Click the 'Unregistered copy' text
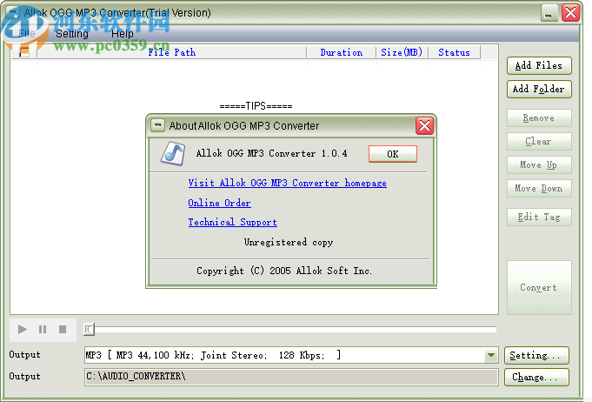The width and height of the screenshot is (592, 402). tap(289, 242)
